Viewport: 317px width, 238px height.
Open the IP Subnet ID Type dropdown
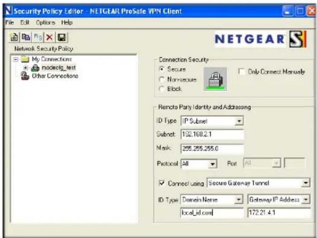[x=239, y=121]
